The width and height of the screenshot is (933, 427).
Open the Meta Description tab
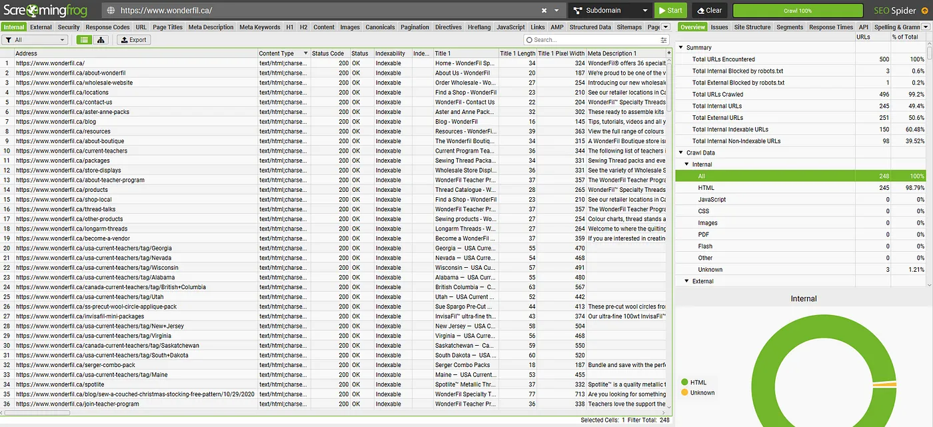pos(211,27)
